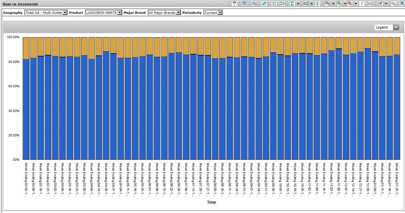The height and width of the screenshot is (213, 405).
Task: Click the filter funnel icon
Action: [x=235, y=4]
